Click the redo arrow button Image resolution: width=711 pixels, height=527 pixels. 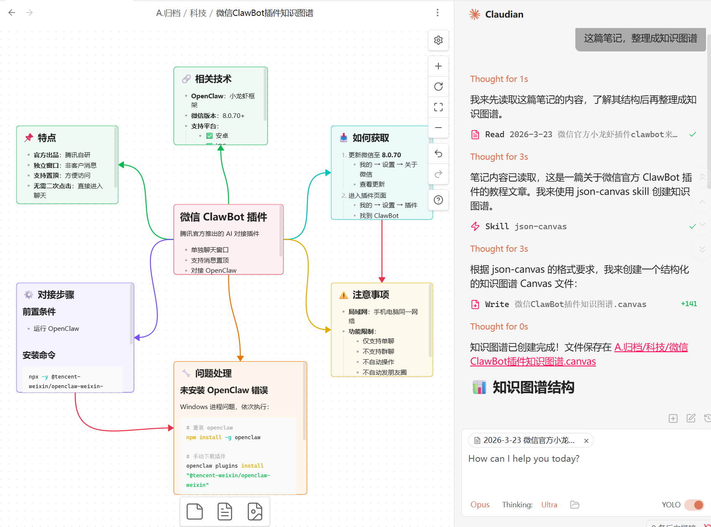click(438, 174)
